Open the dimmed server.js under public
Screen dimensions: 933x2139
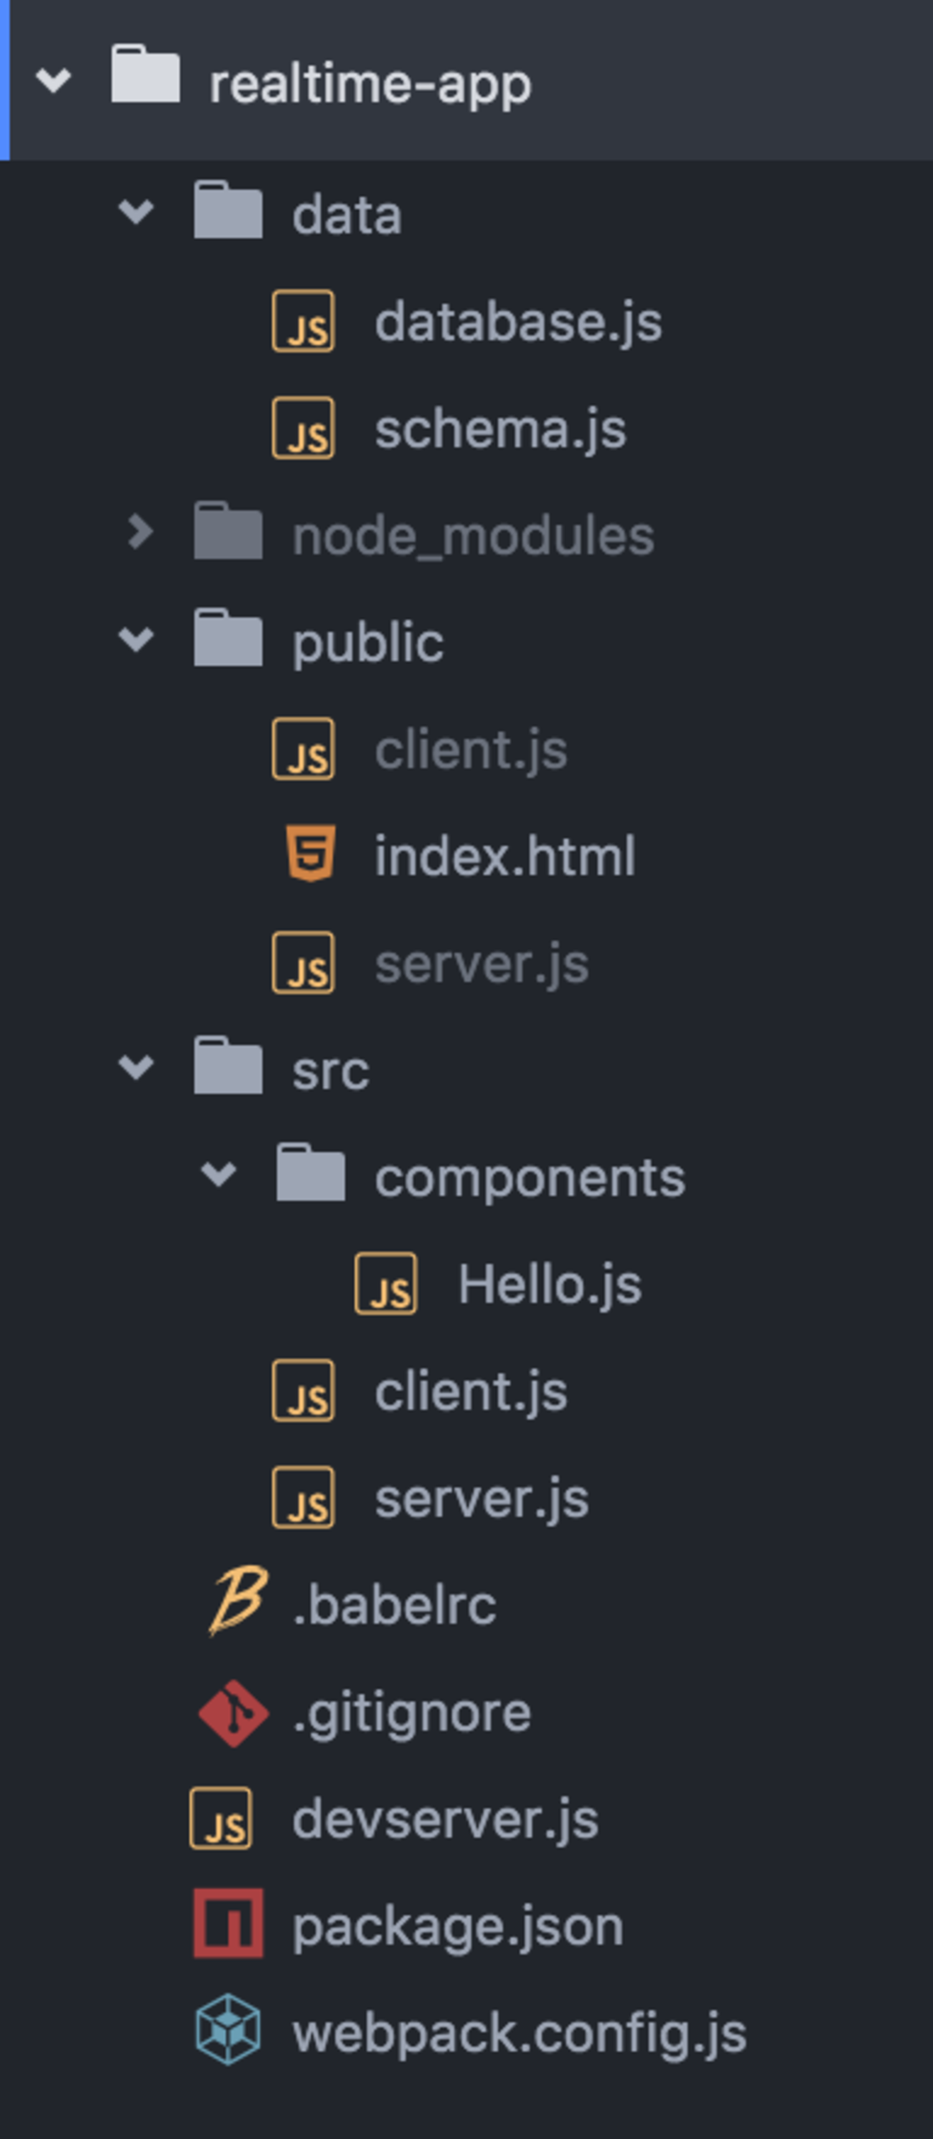pos(482,964)
